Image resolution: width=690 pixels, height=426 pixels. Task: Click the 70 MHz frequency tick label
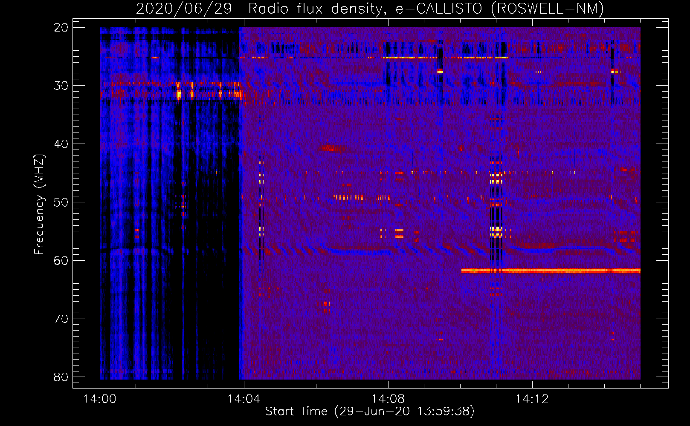(x=61, y=319)
